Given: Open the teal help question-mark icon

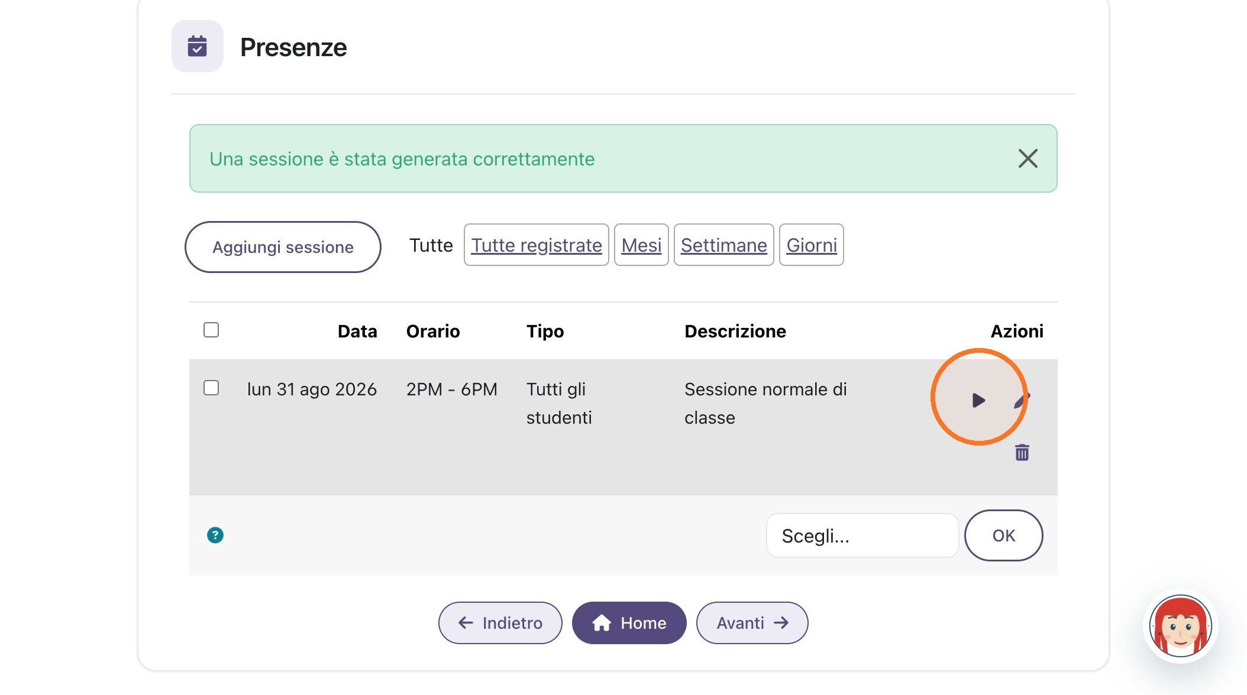Looking at the screenshot, I should click(x=215, y=535).
